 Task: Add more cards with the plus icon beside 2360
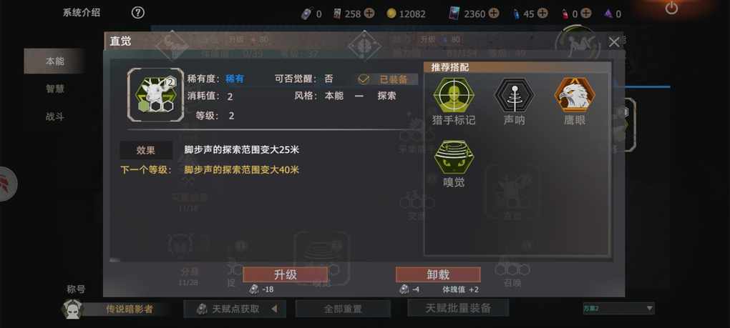[x=494, y=13]
